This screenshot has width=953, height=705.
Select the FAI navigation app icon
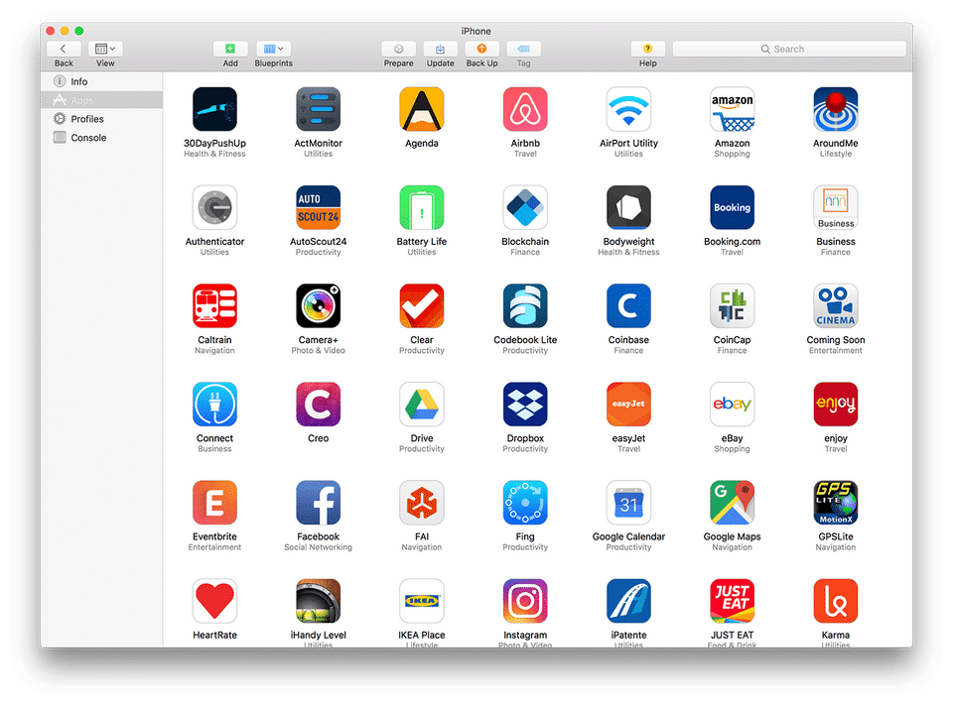[422, 503]
